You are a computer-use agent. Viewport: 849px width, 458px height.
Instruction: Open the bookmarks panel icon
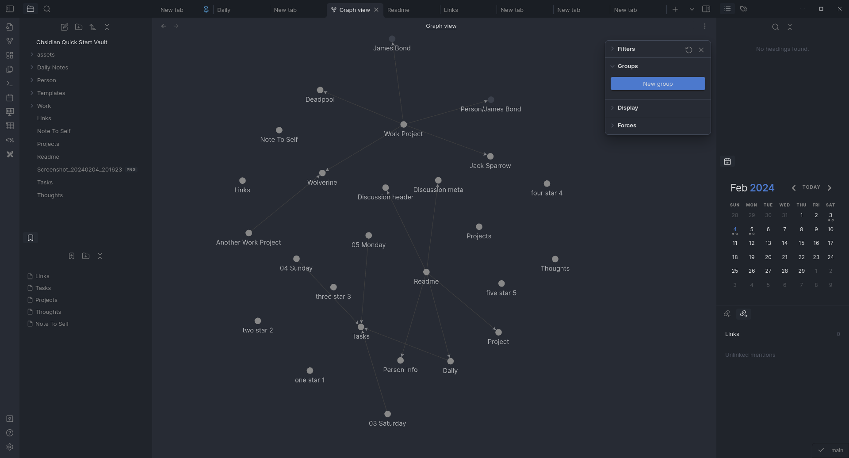(31, 238)
